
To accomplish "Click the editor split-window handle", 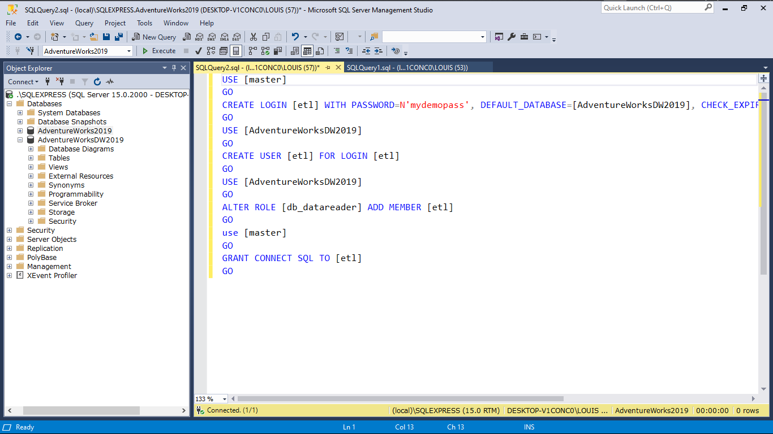I will coord(763,78).
